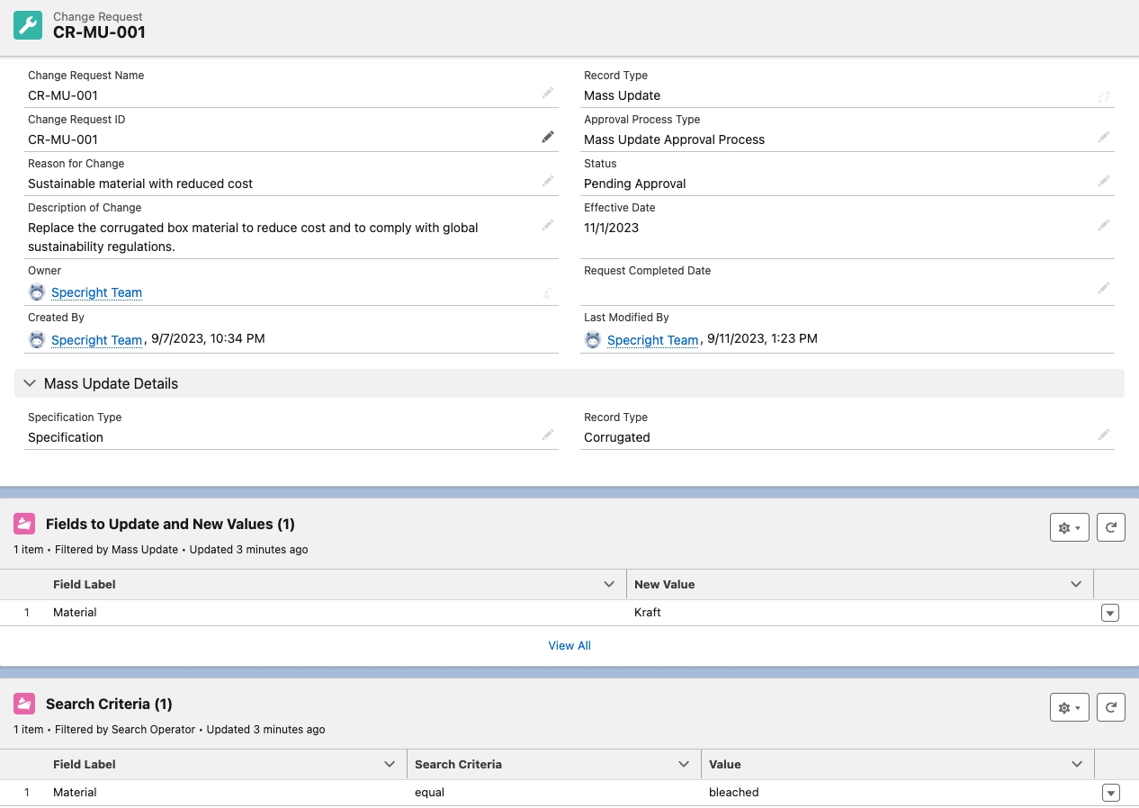Image resolution: width=1139 pixels, height=808 pixels.
Task: Refresh Search Criteria list
Action: click(x=1111, y=707)
